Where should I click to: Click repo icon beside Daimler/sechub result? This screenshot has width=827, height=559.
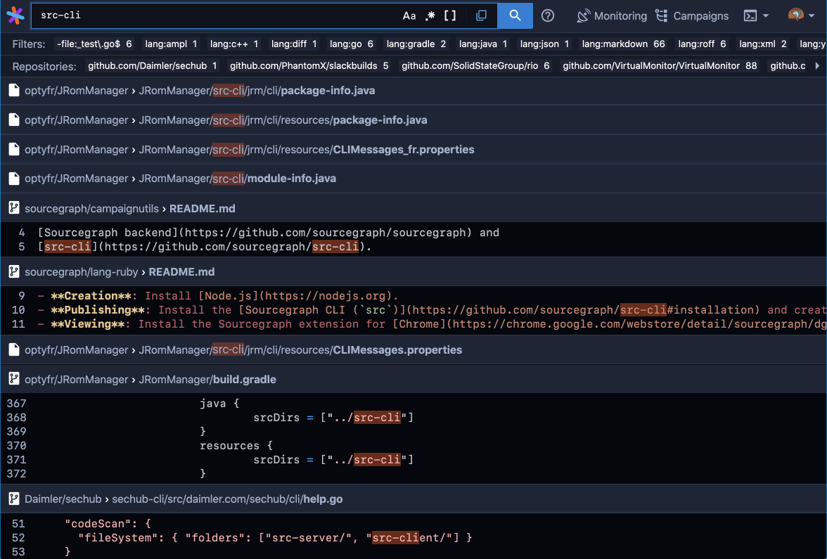pos(14,499)
